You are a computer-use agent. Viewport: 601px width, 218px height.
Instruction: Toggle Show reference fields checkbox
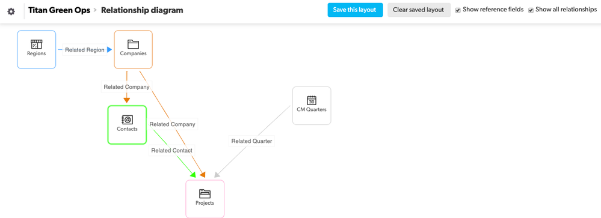458,10
